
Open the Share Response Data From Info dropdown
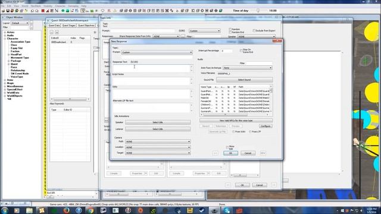pyautogui.click(x=166, y=36)
